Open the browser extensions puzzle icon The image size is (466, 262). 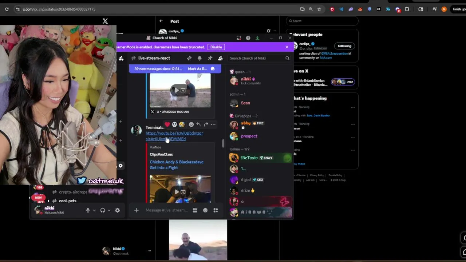pos(407,9)
